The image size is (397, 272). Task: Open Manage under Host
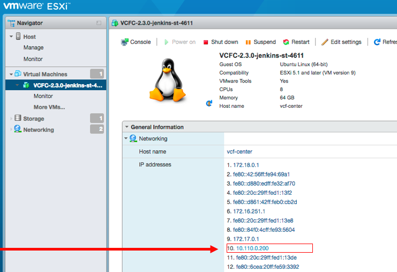tap(33, 48)
